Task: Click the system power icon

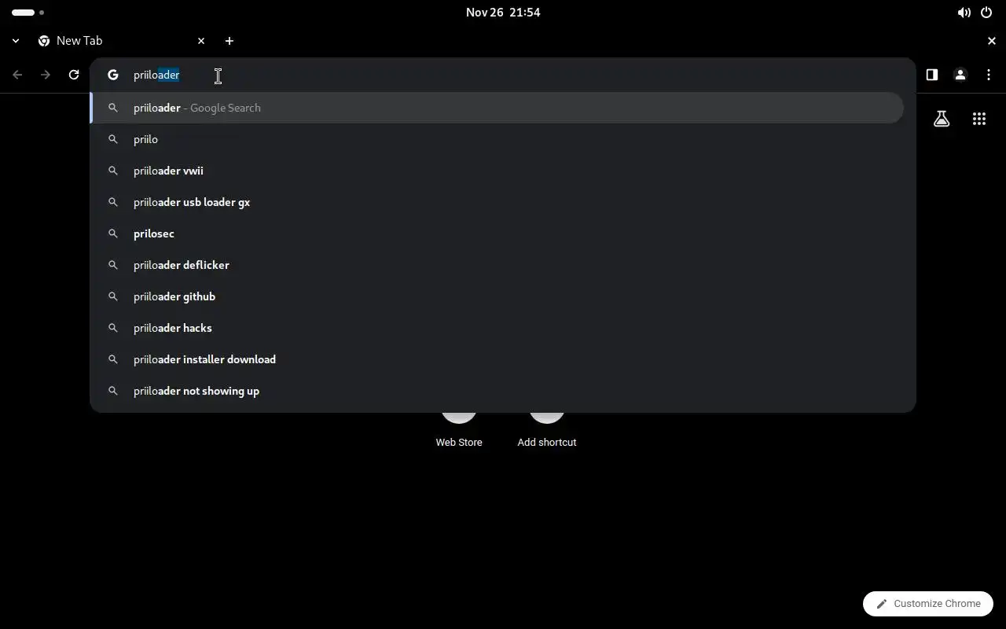Action: point(987,13)
